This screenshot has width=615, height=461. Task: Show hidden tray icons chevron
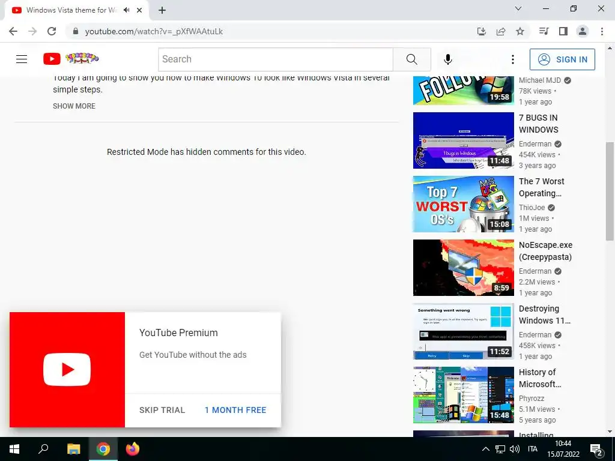tap(485, 449)
